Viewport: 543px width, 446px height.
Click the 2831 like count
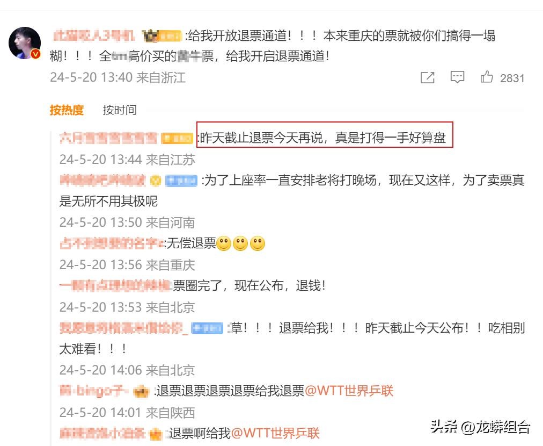[512, 78]
